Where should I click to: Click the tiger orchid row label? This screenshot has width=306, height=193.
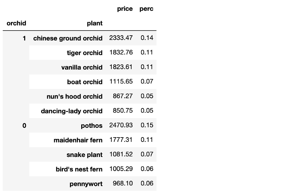[84, 53]
